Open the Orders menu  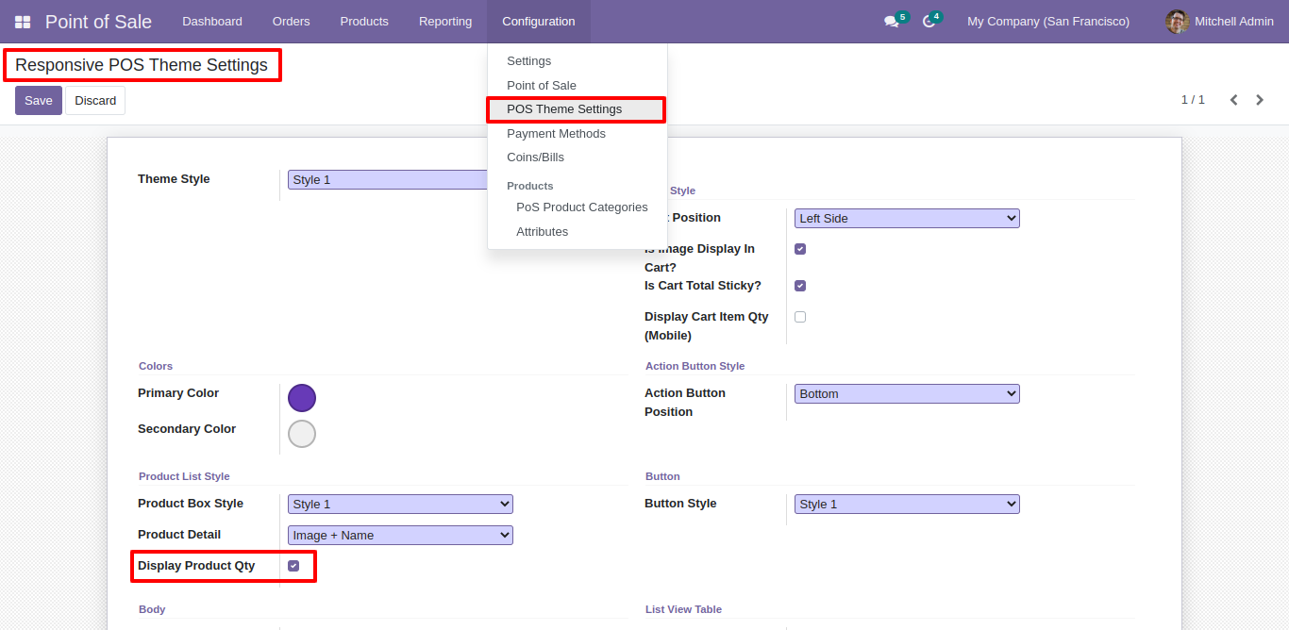(291, 22)
